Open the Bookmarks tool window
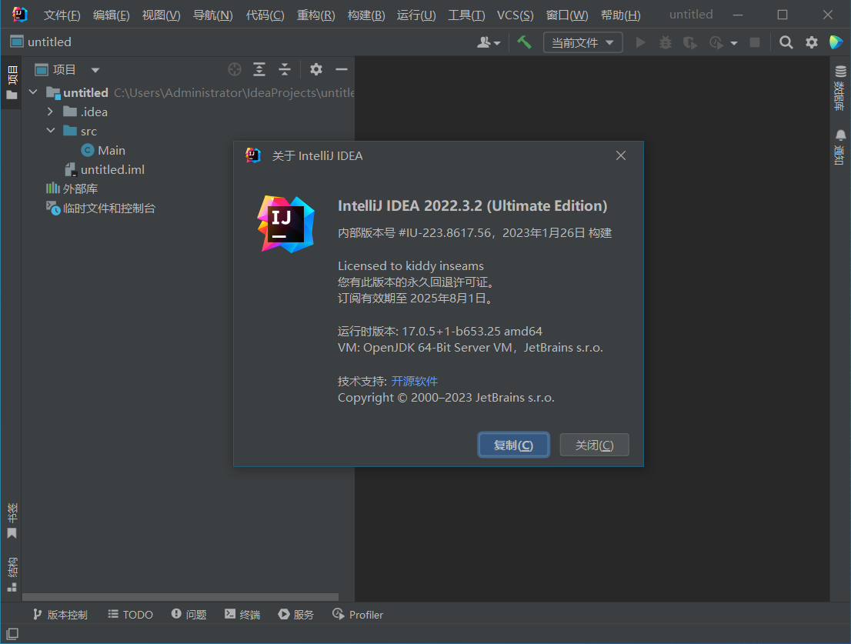 12,521
